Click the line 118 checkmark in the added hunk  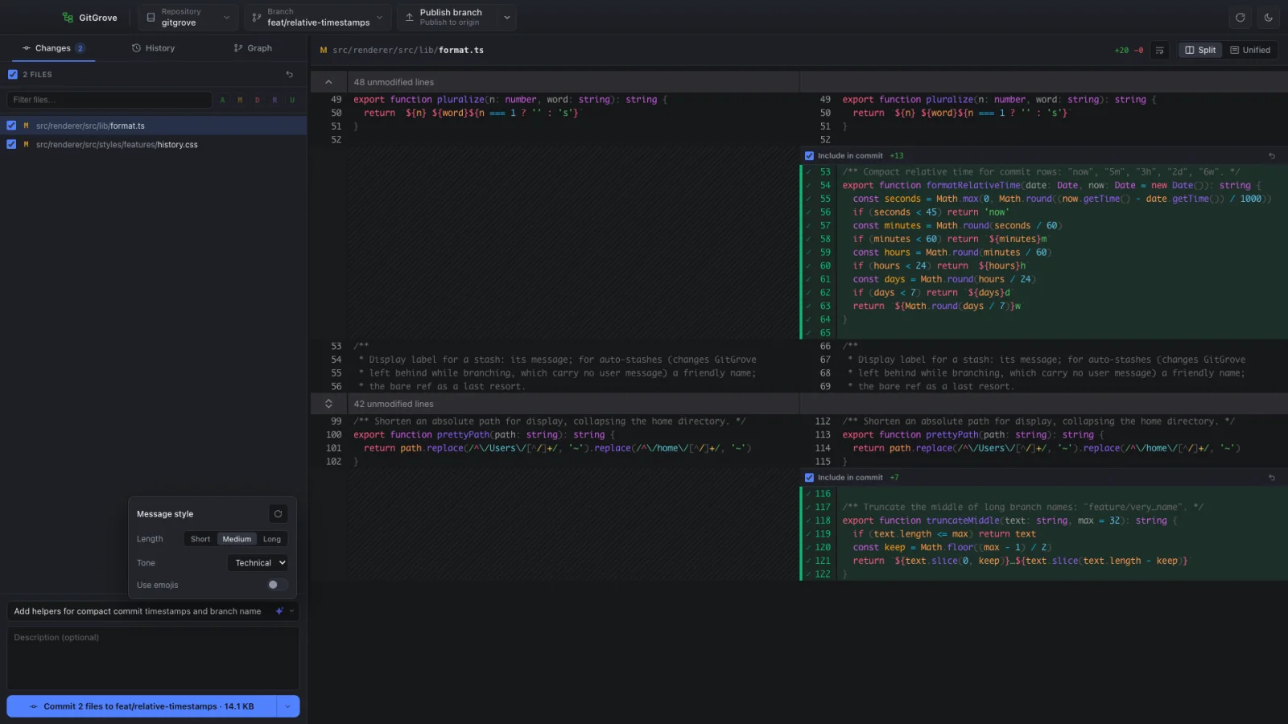808,520
